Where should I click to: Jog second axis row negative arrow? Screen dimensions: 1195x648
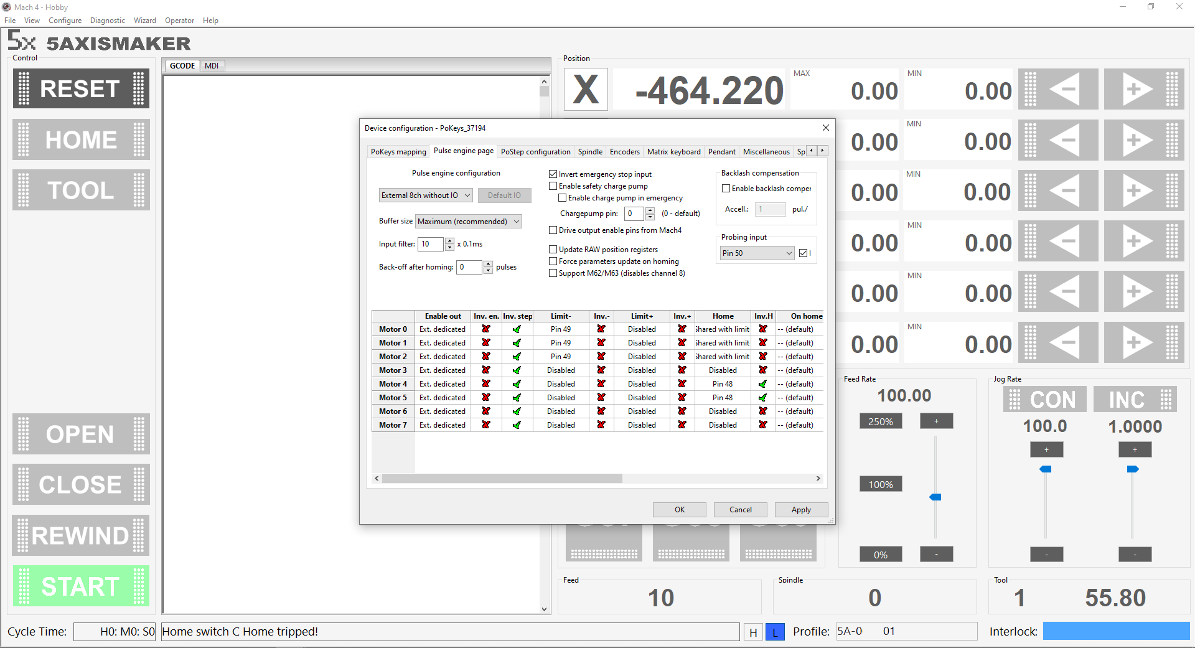[1058, 140]
